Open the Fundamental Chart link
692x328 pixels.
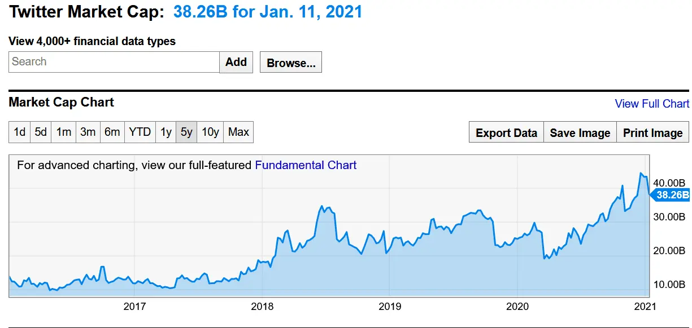coord(306,165)
